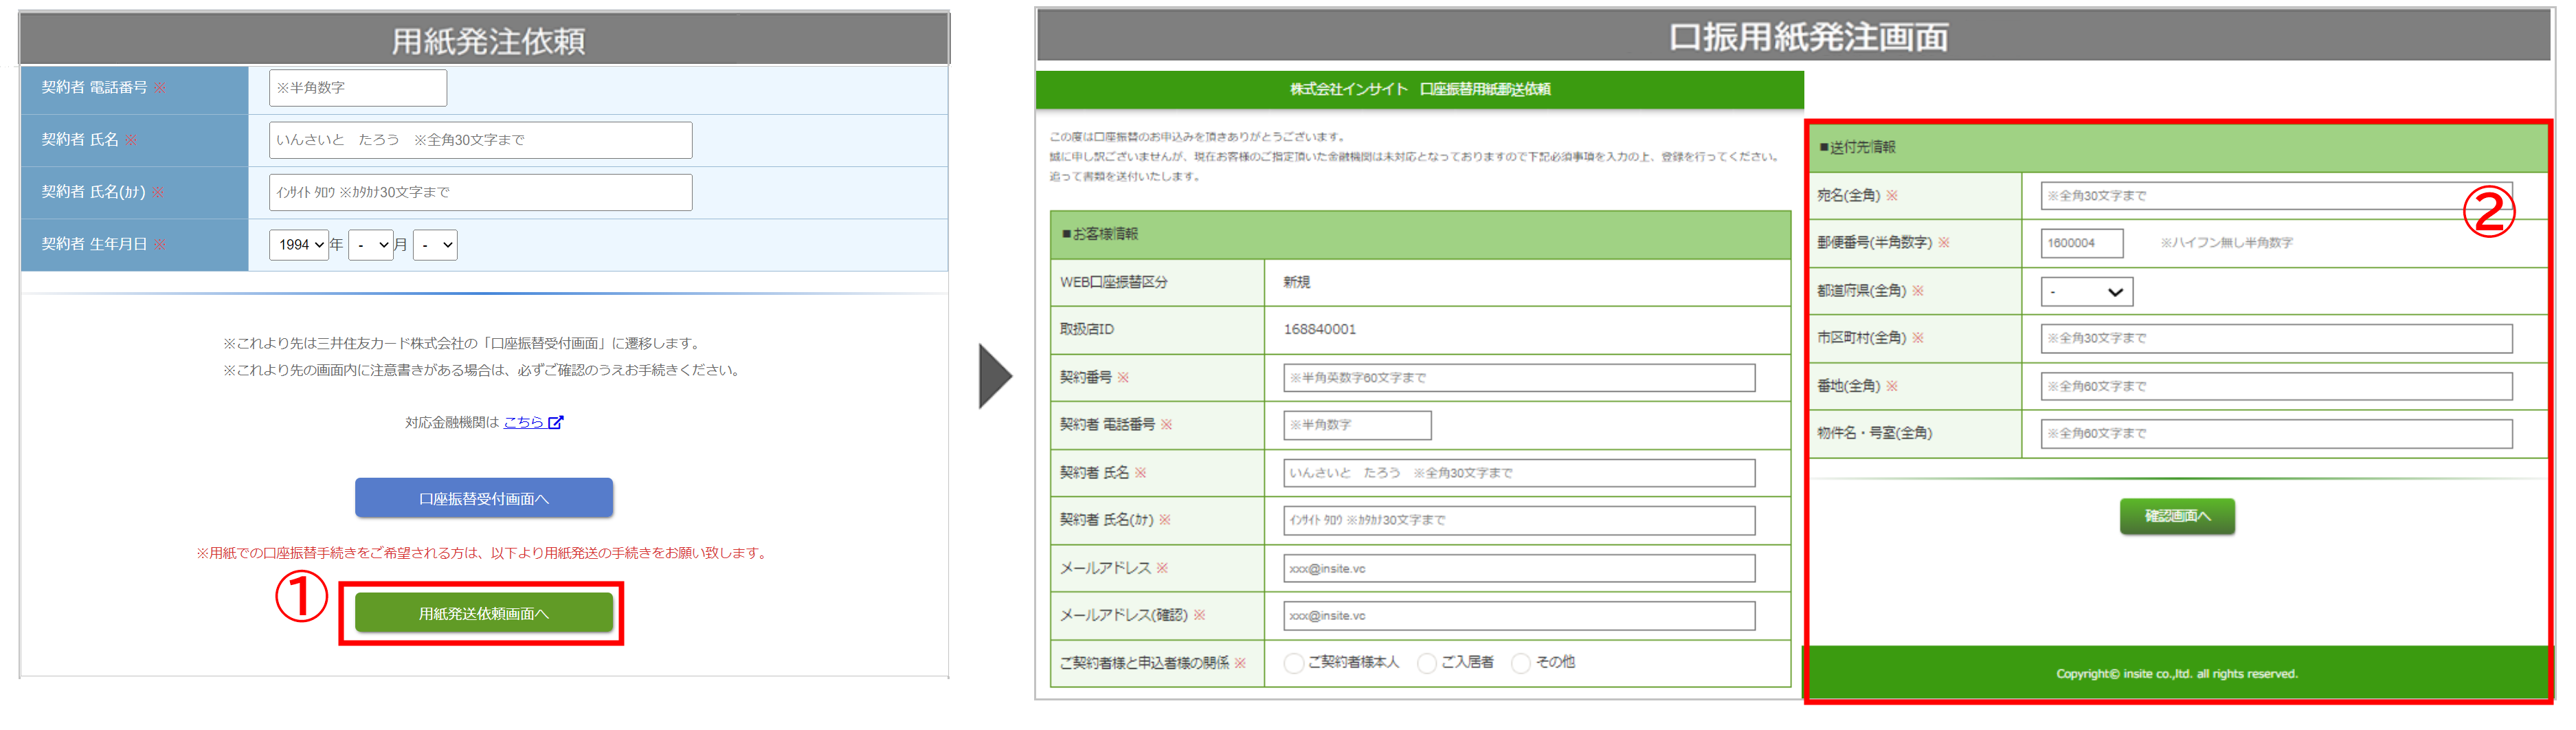This screenshot has width=2576, height=730.
Task: Click the 市区町村 input field
Action: (x=2275, y=339)
